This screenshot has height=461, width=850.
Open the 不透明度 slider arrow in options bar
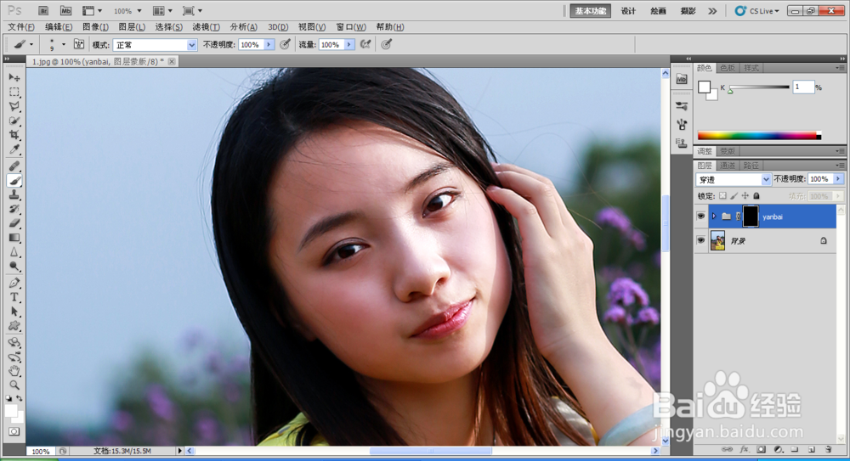(x=269, y=45)
